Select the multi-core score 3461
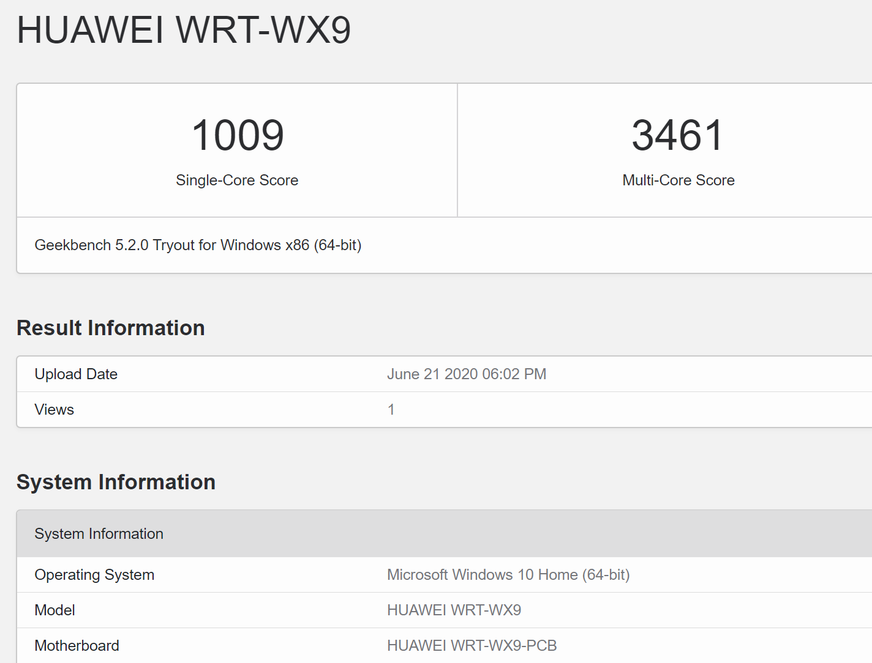872x663 pixels. pyautogui.click(x=678, y=135)
